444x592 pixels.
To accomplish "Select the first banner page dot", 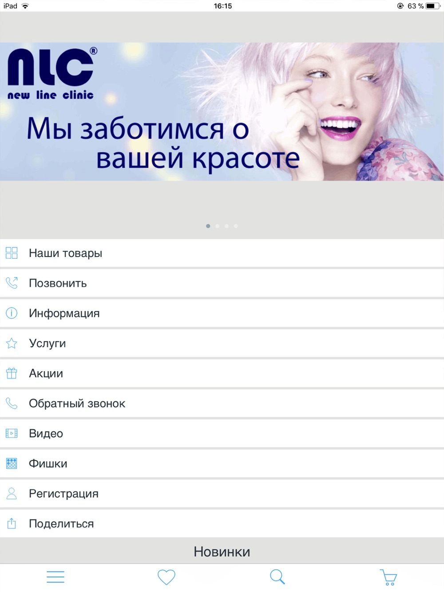I will pos(208,226).
